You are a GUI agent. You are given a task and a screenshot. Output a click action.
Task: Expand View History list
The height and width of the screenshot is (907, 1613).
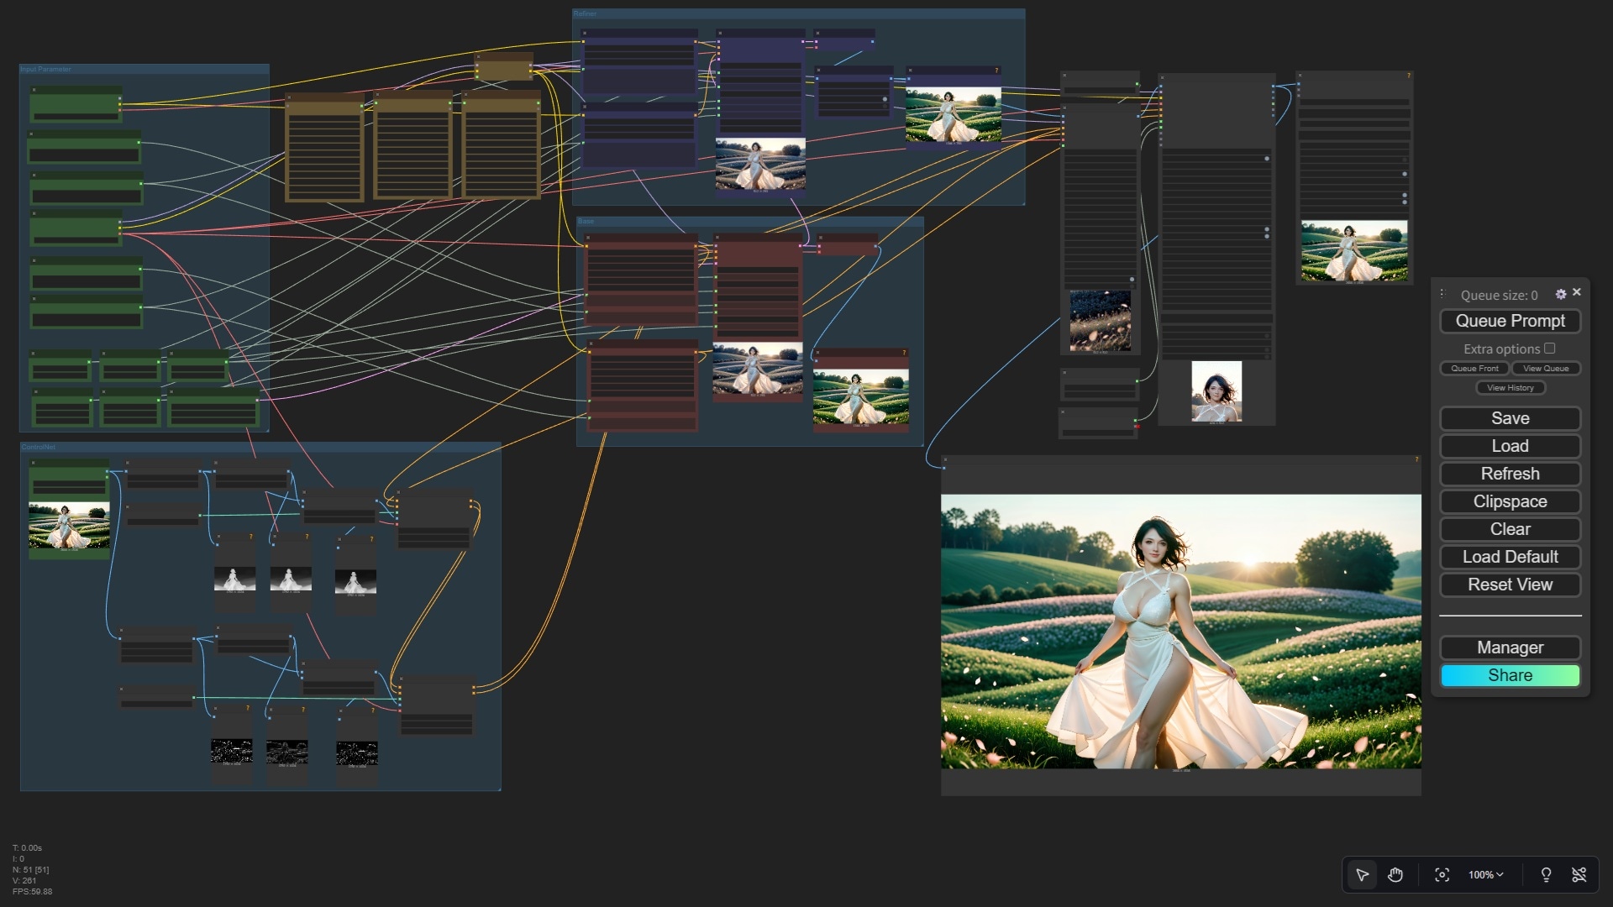click(x=1510, y=388)
